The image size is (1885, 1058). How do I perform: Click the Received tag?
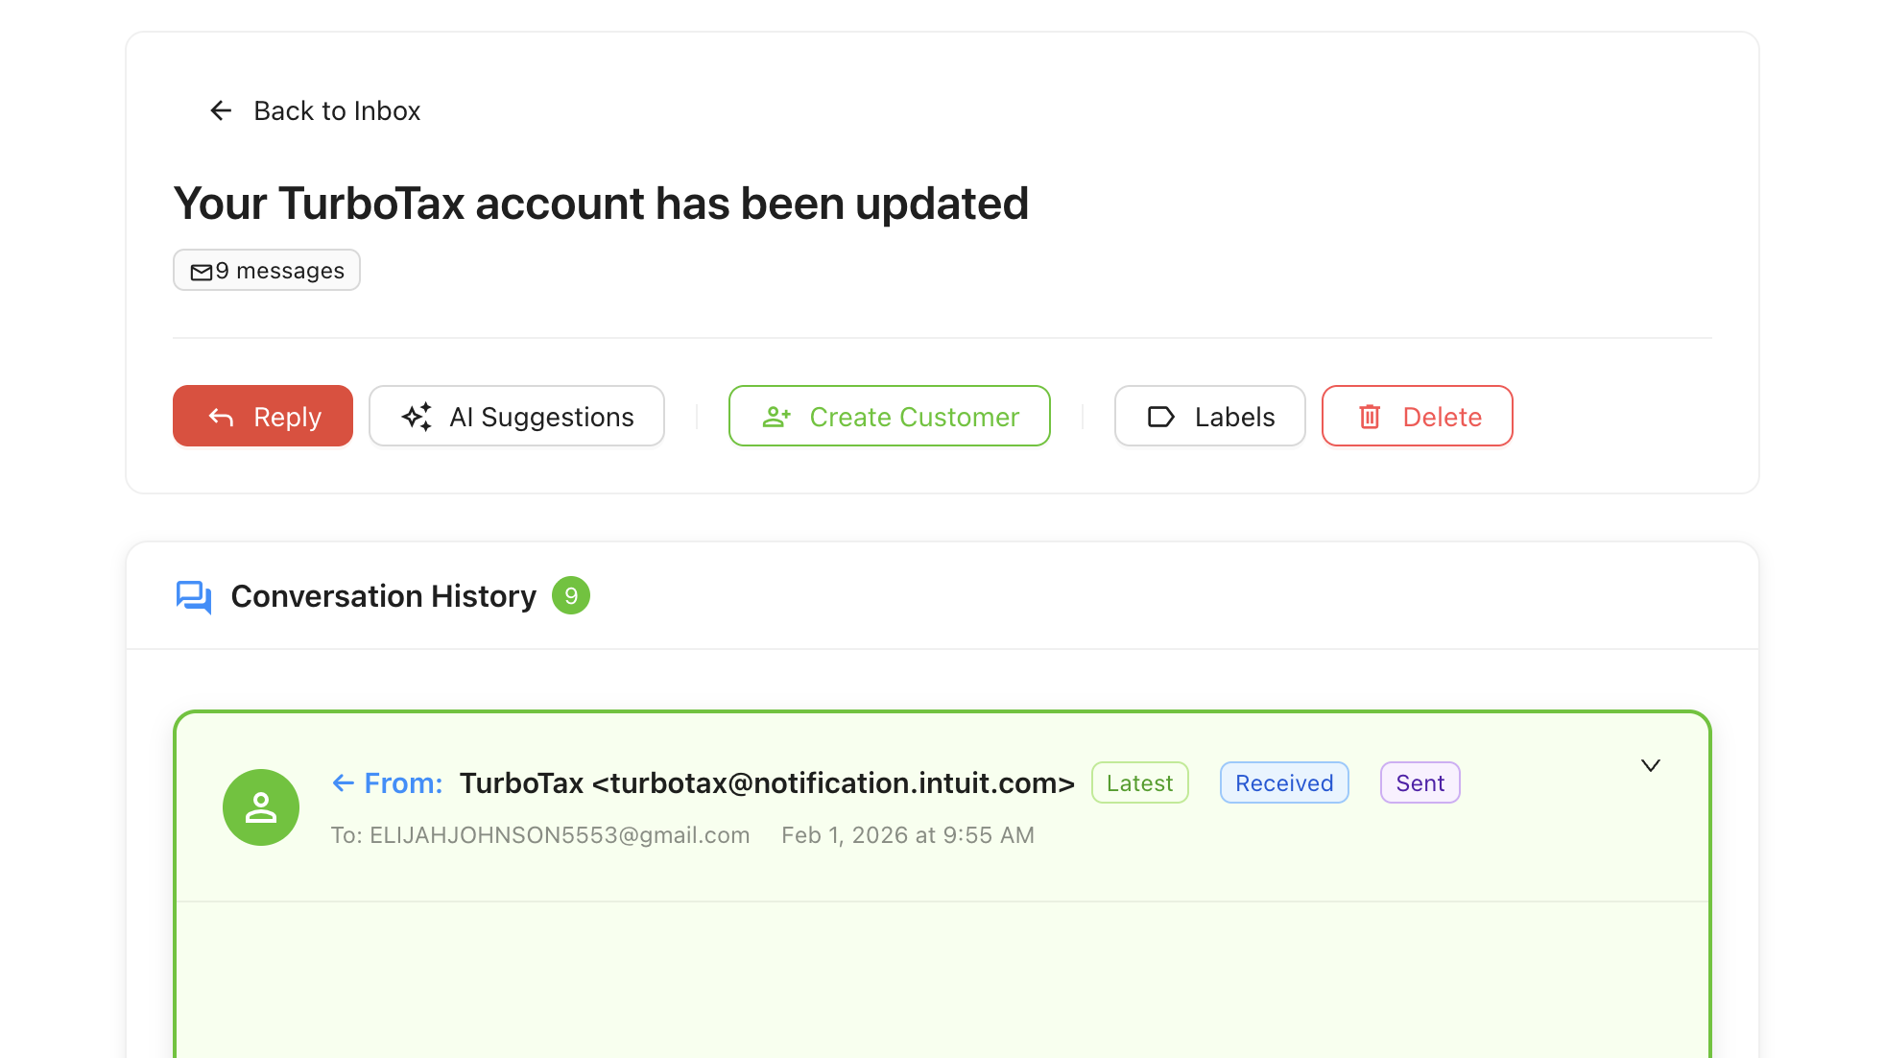point(1284,783)
